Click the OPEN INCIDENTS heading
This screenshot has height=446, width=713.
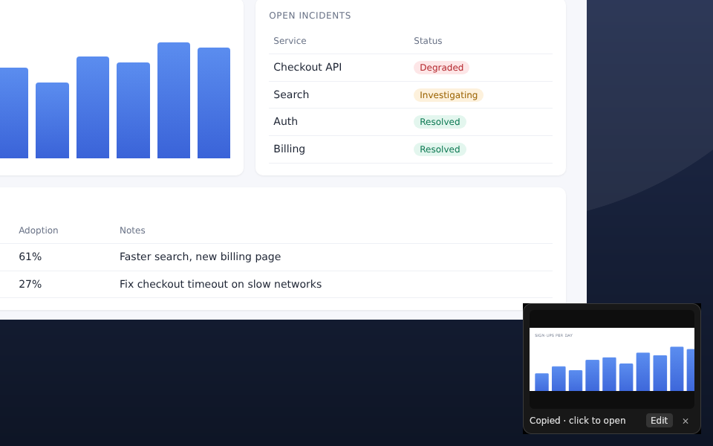310,16
